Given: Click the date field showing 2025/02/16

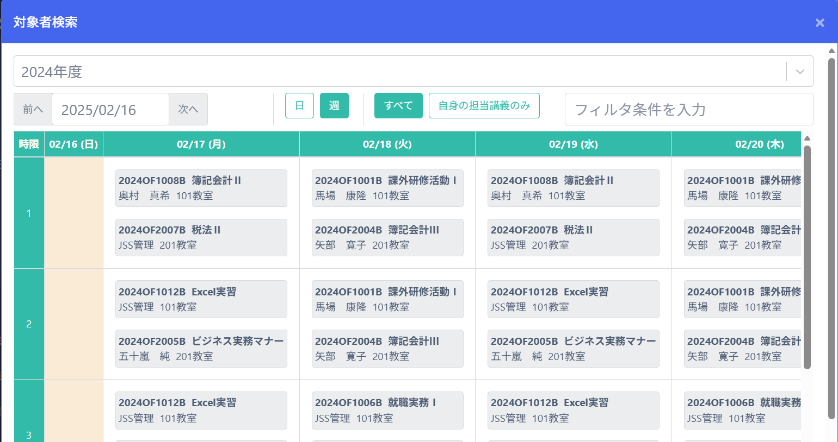Looking at the screenshot, I should (x=110, y=110).
